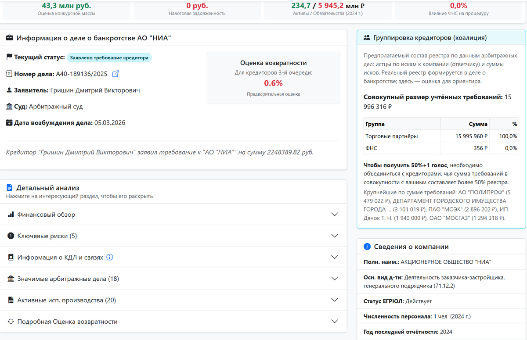Click the document icon of Активные исп. производства
Viewport: 527px width, 340px height.
tap(11, 300)
